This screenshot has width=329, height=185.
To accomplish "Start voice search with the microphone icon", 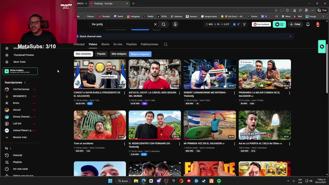I will (x=175, y=24).
